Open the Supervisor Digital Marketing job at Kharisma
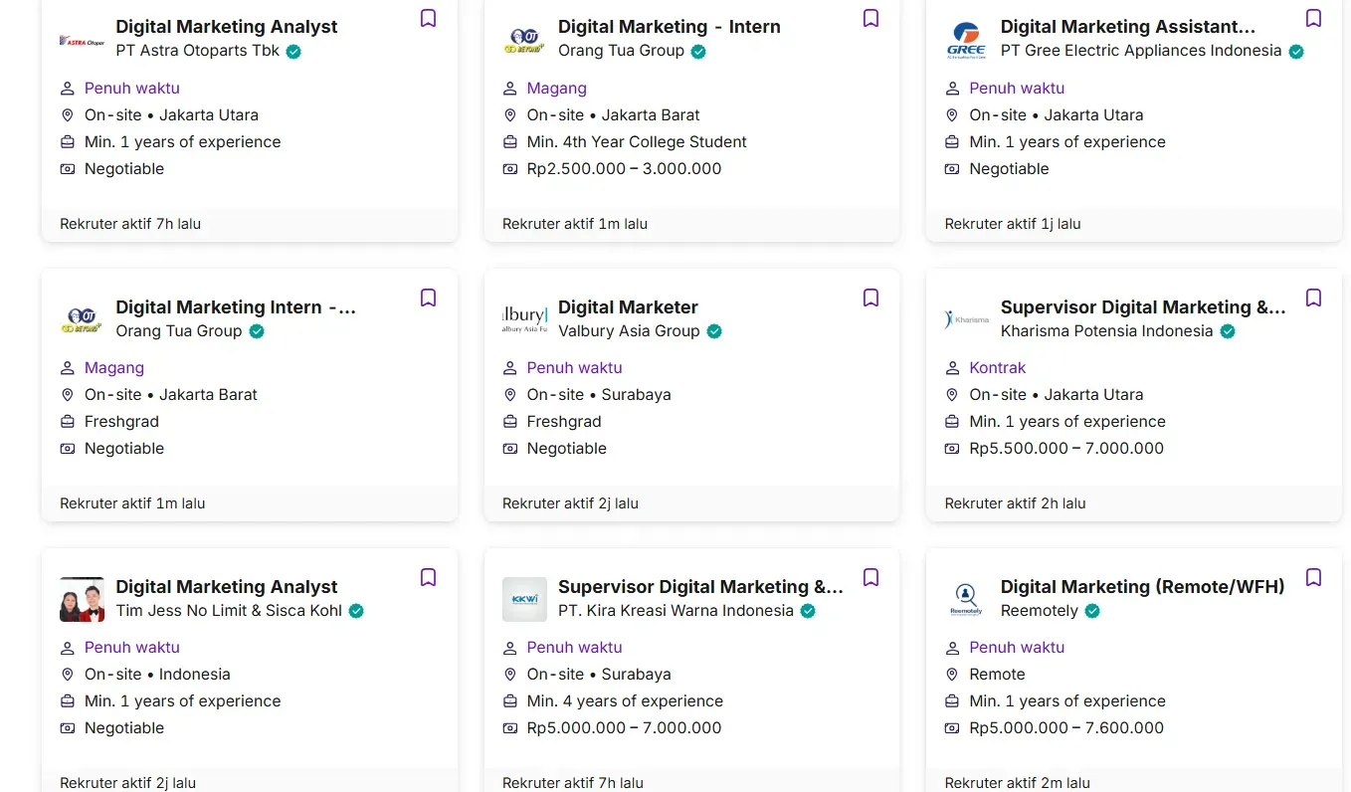 (1142, 306)
